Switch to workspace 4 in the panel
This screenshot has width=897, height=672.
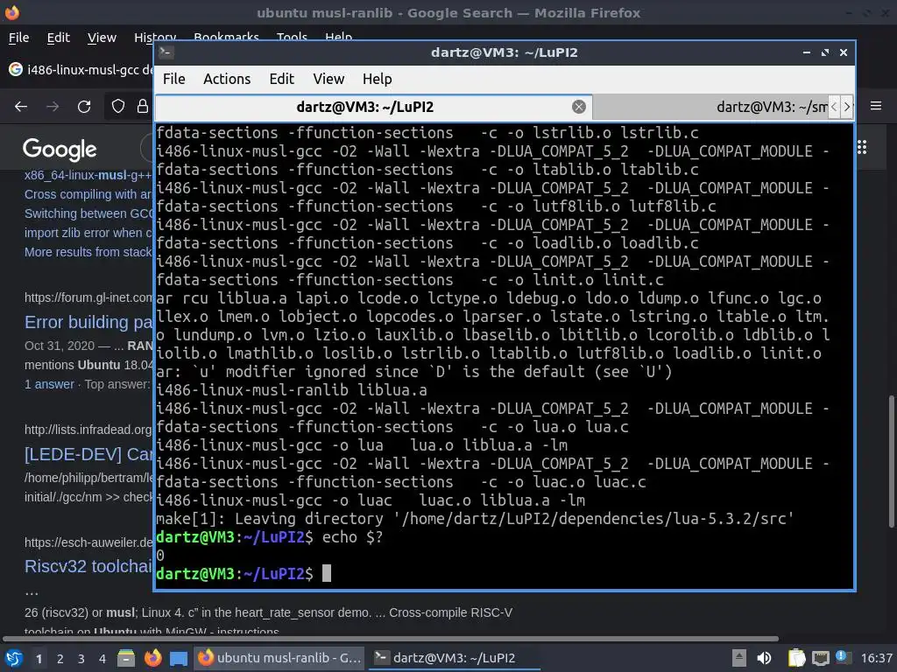pos(102,659)
